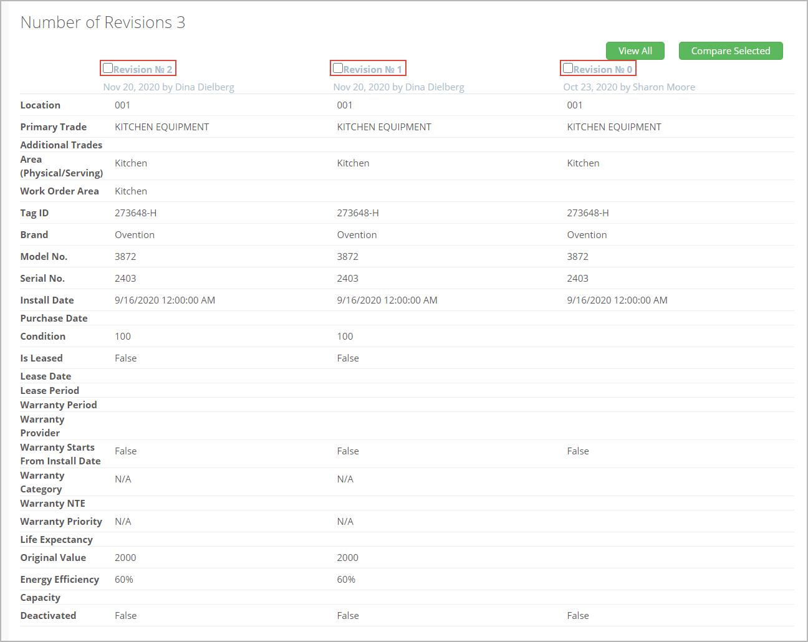Select the Primary Trade row label
Viewport: 808px width, 642px height.
53,127
